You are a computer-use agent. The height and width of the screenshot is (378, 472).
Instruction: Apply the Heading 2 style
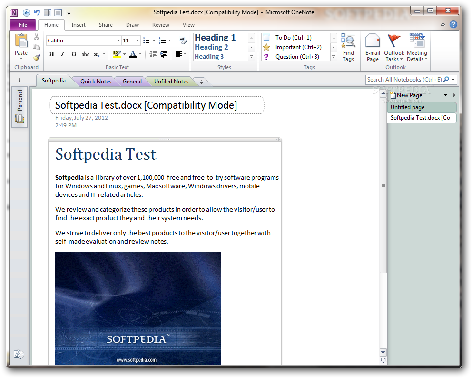[x=211, y=47]
